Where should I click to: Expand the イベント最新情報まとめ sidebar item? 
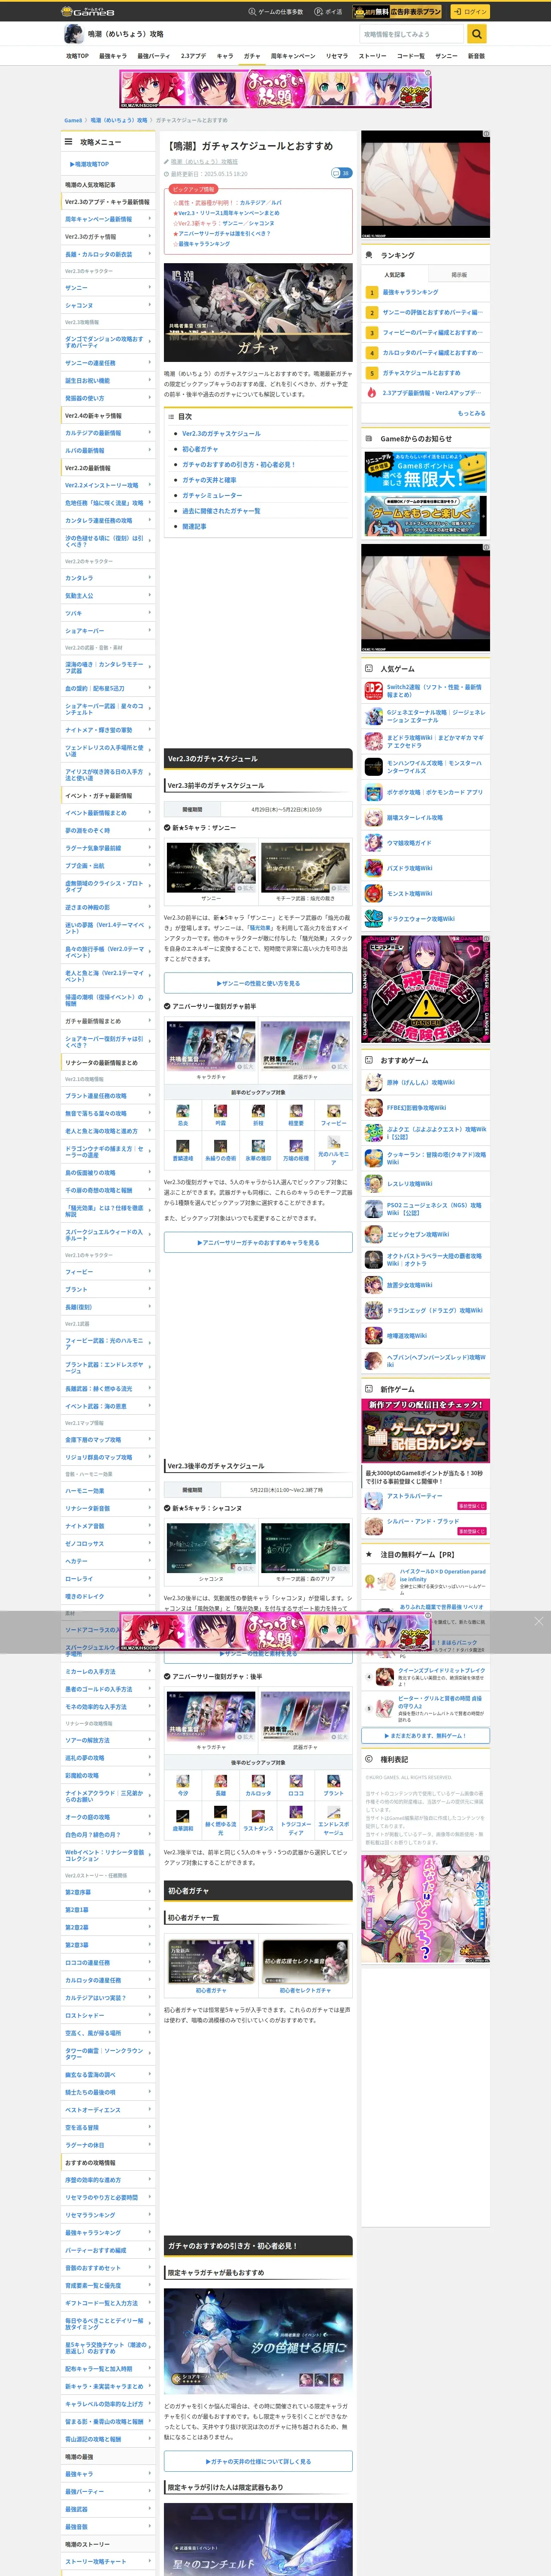click(x=108, y=813)
